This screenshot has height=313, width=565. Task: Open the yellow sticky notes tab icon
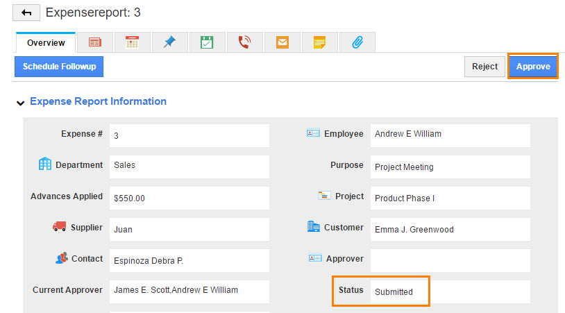click(x=319, y=43)
